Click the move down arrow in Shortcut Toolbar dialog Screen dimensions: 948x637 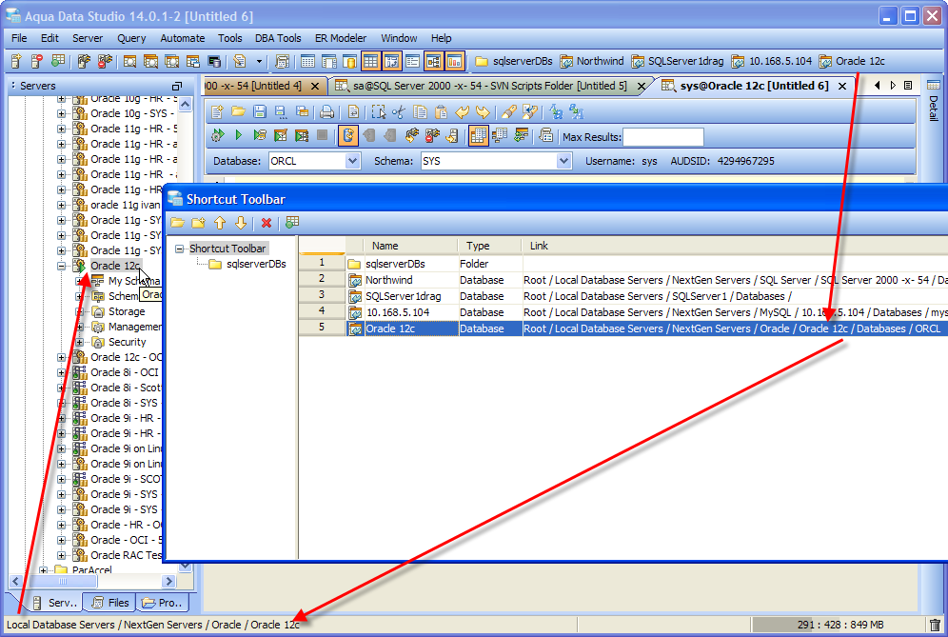click(x=241, y=223)
